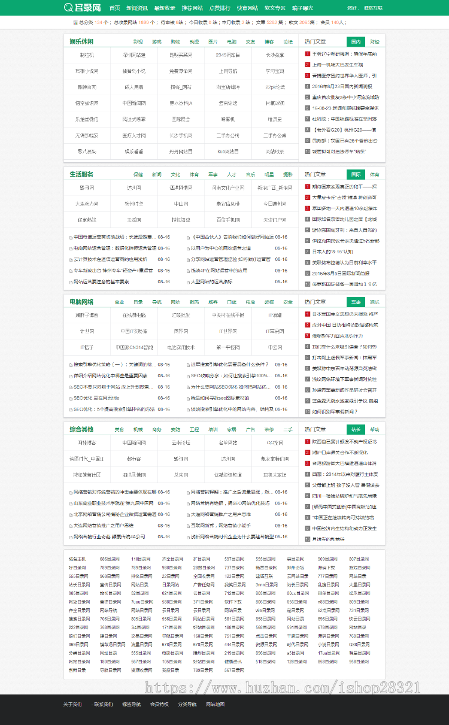Open the 中山网 site cell
This screenshot has width=449, height=725.
(x=181, y=204)
